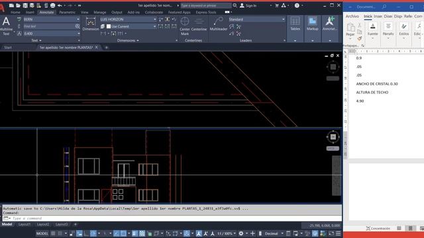Screen dimensions: 424x238
Task: Open the Parametric ribbon tab
Action: pos(68,13)
